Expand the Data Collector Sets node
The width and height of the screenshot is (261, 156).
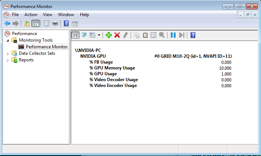click(8, 53)
